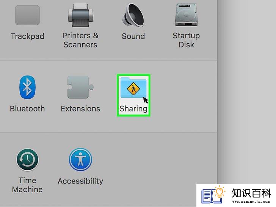276x207 pixels.
Task: Click the Accessibility figure icon
Action: click(80, 160)
